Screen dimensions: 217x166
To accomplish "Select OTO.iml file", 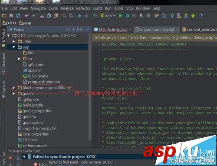I will (x=27, y=140).
